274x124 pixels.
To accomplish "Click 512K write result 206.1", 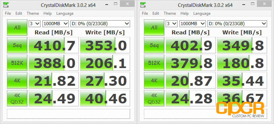I will 105,63.
